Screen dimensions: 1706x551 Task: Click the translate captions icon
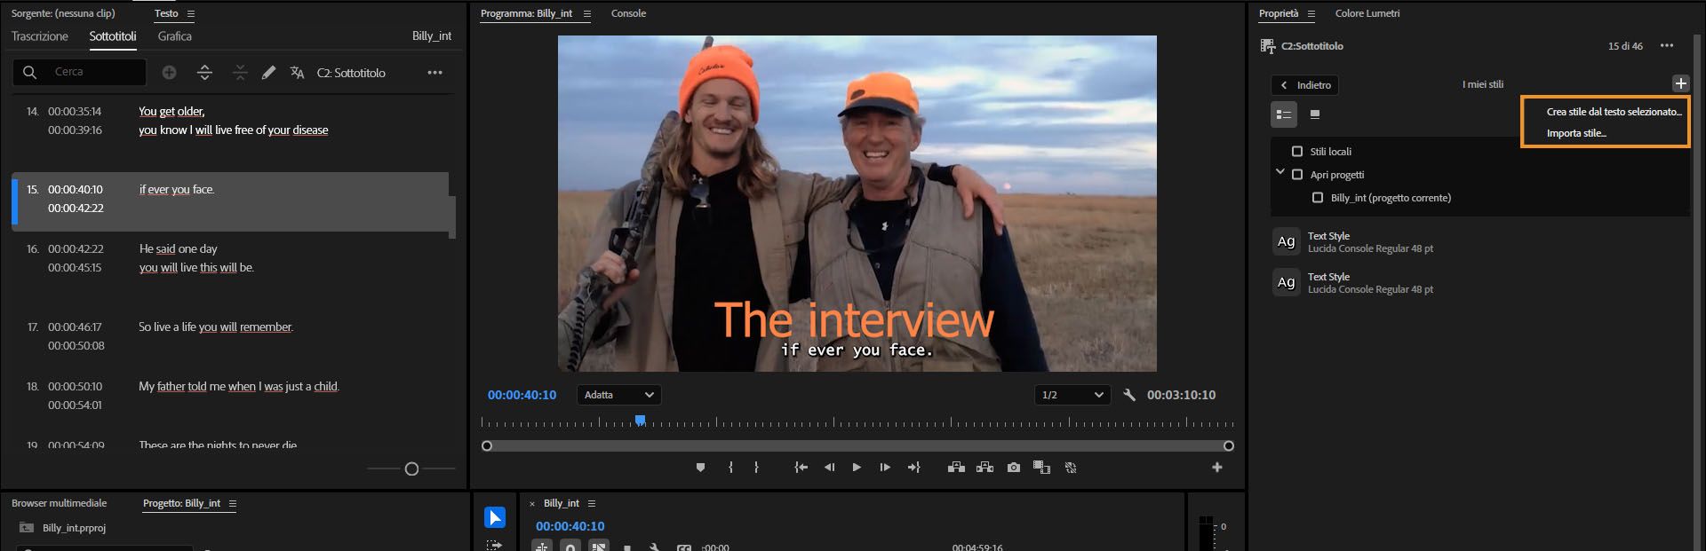coord(298,73)
